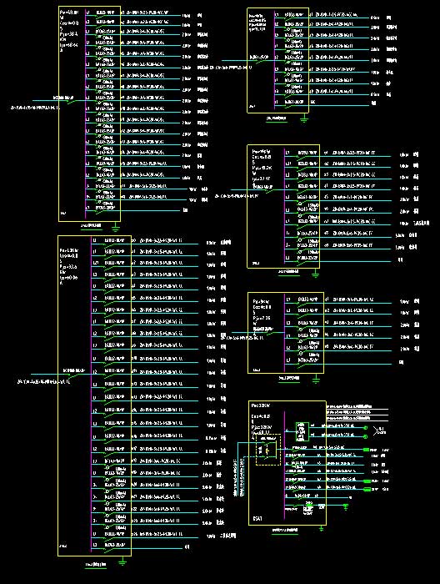This screenshot has height=584, width=440.
Task: Select the magenta bus bar in the top-left panel
Action: click(x=86, y=113)
